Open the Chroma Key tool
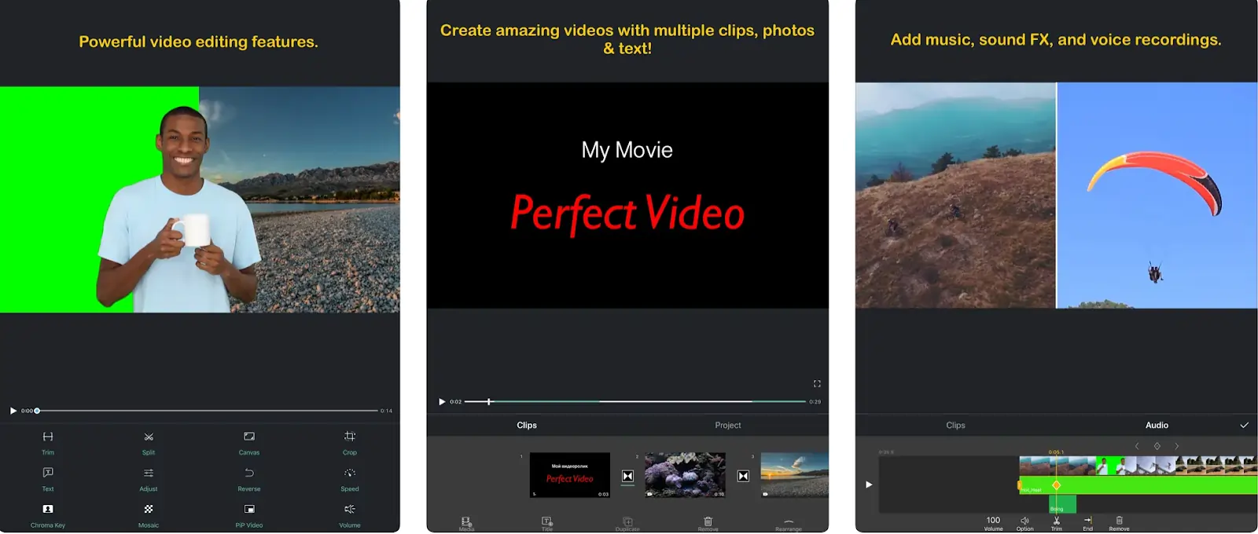1258x534 pixels. pyautogui.click(x=48, y=515)
